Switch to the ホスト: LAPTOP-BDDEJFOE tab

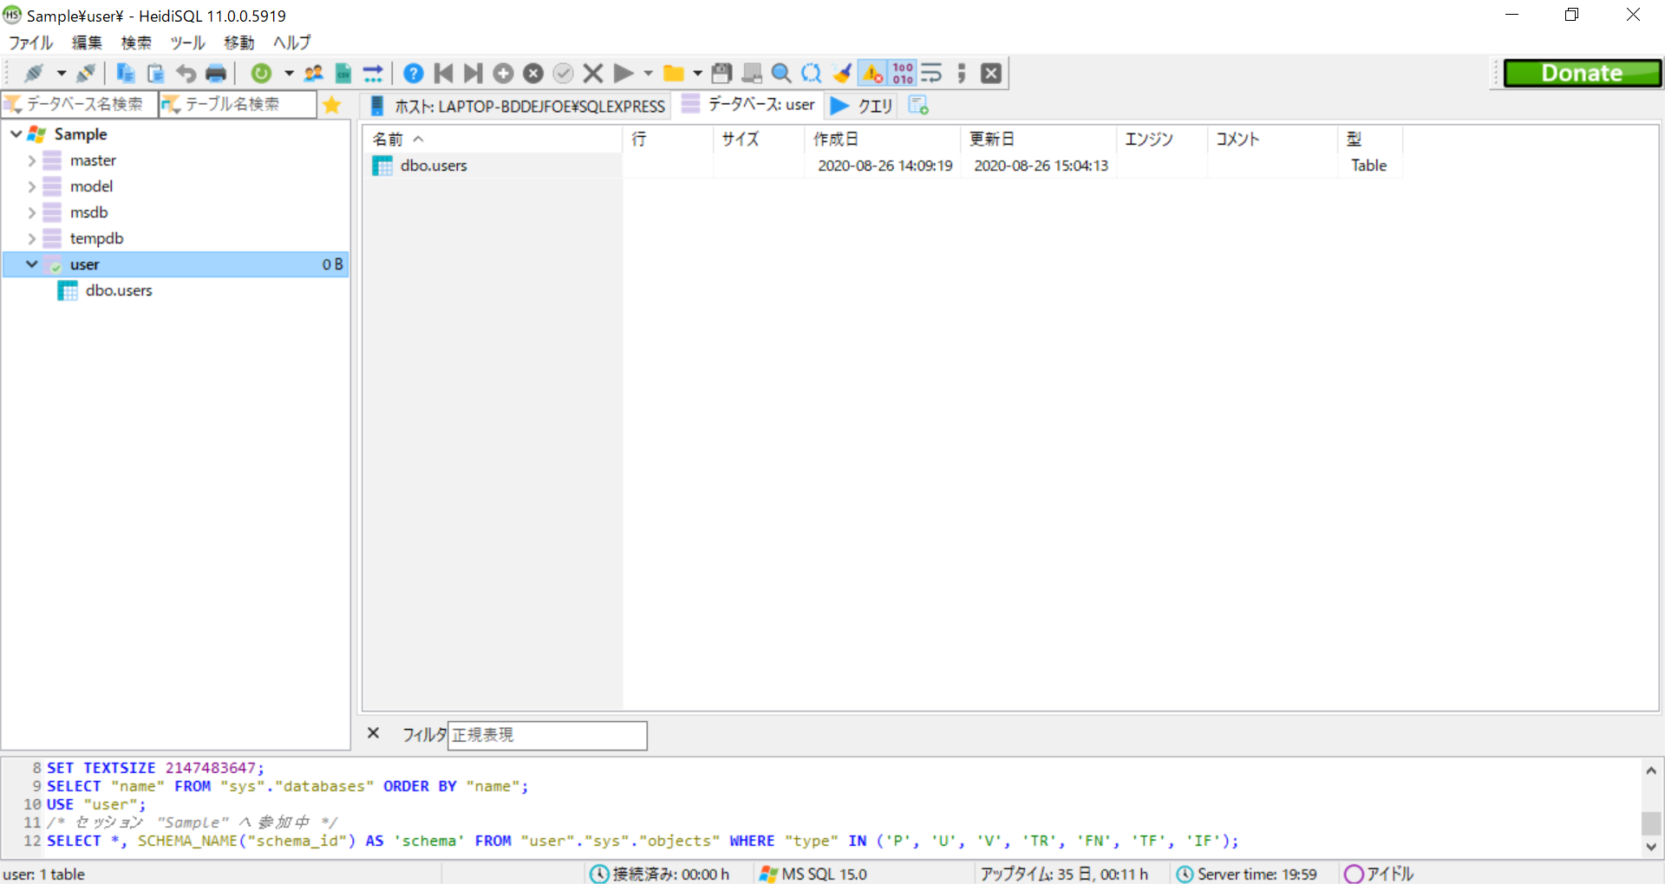coord(517,106)
